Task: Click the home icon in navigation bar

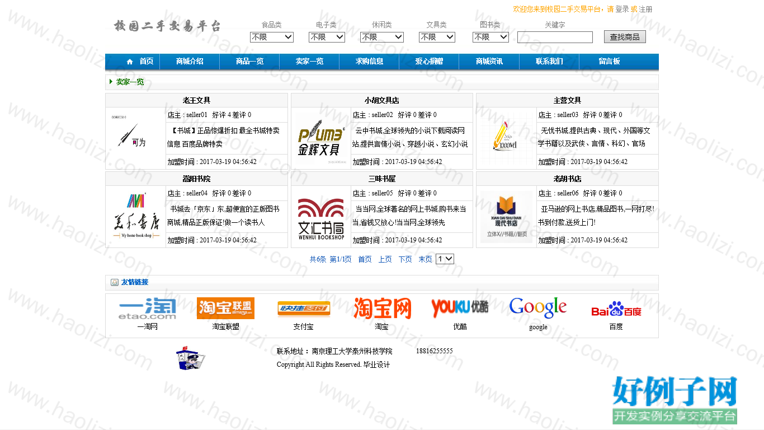Action: pyautogui.click(x=130, y=62)
